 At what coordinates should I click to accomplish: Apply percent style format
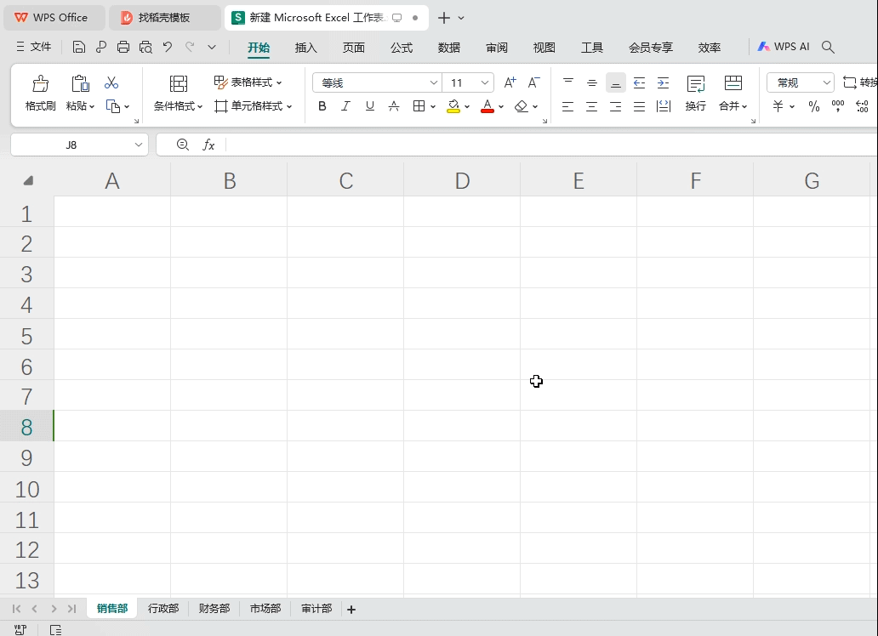pos(813,106)
